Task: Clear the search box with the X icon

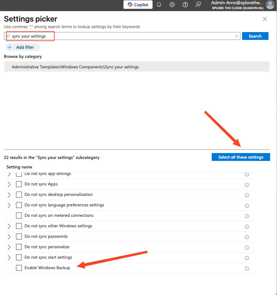Action: (236, 36)
